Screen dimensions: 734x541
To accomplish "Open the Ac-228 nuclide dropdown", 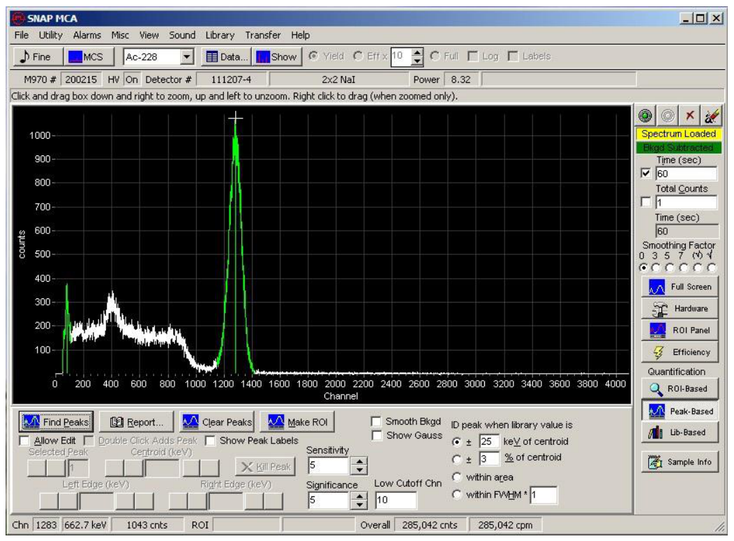I will click(187, 56).
